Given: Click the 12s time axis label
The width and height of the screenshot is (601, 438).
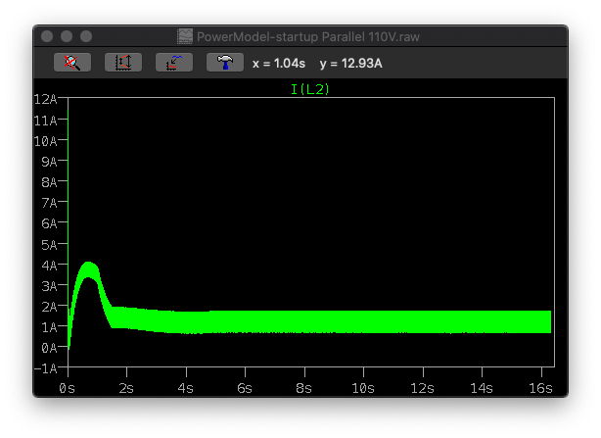Looking at the screenshot, I should coord(423,389).
